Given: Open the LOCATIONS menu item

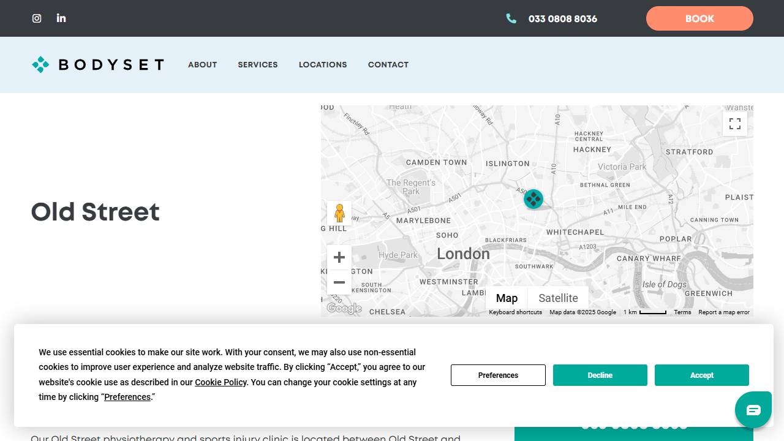Looking at the screenshot, I should [323, 65].
